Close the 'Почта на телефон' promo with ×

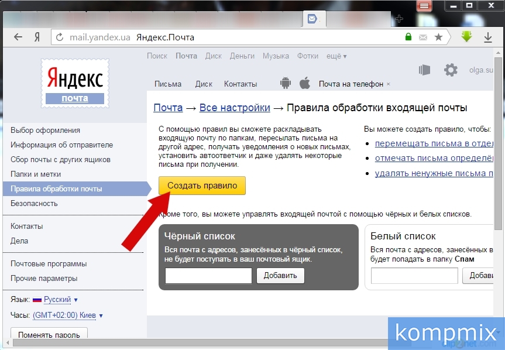[389, 84]
